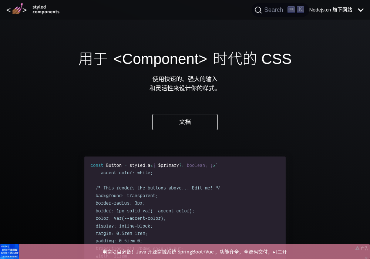Expand the chevron next to Nodejs.cn 旗下网站
Image resolution: width=370 pixels, height=259 pixels.
[x=360, y=10]
